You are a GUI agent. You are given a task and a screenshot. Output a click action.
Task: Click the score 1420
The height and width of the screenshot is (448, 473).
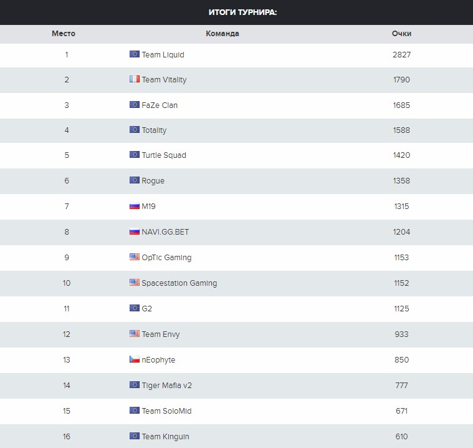[401, 155]
